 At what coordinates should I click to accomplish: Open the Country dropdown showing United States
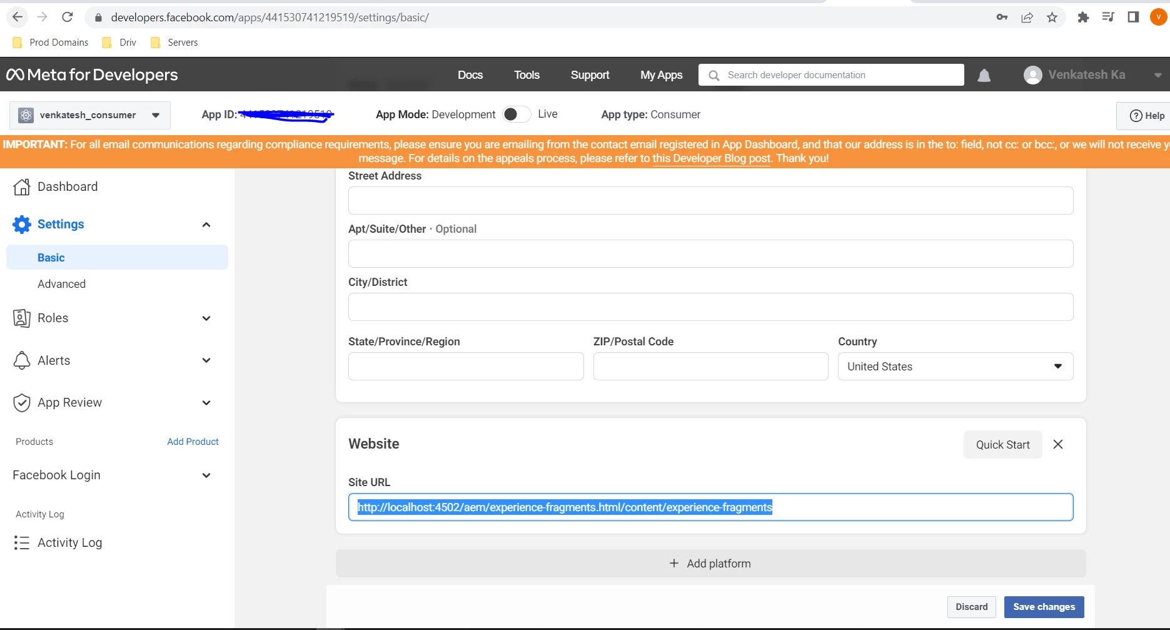click(956, 367)
